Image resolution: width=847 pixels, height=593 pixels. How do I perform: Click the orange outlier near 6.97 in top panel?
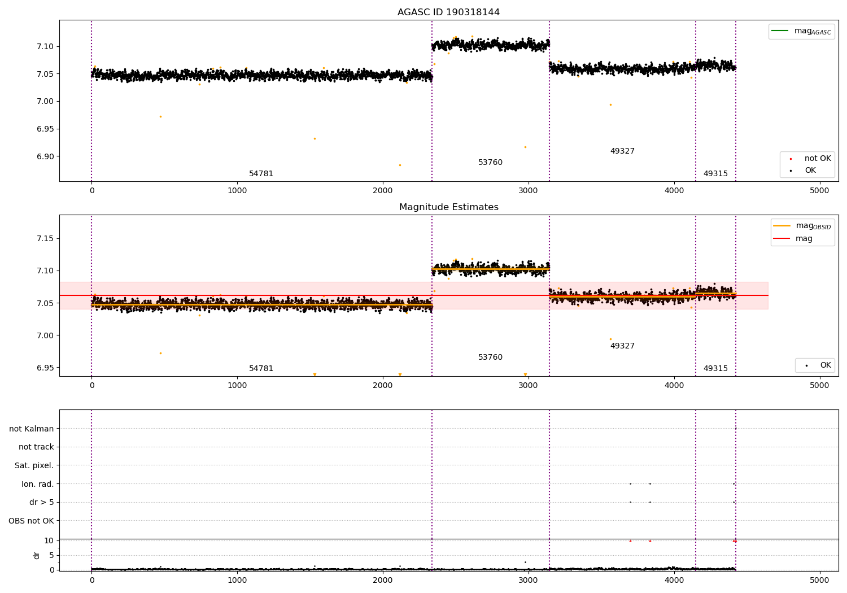coord(160,117)
